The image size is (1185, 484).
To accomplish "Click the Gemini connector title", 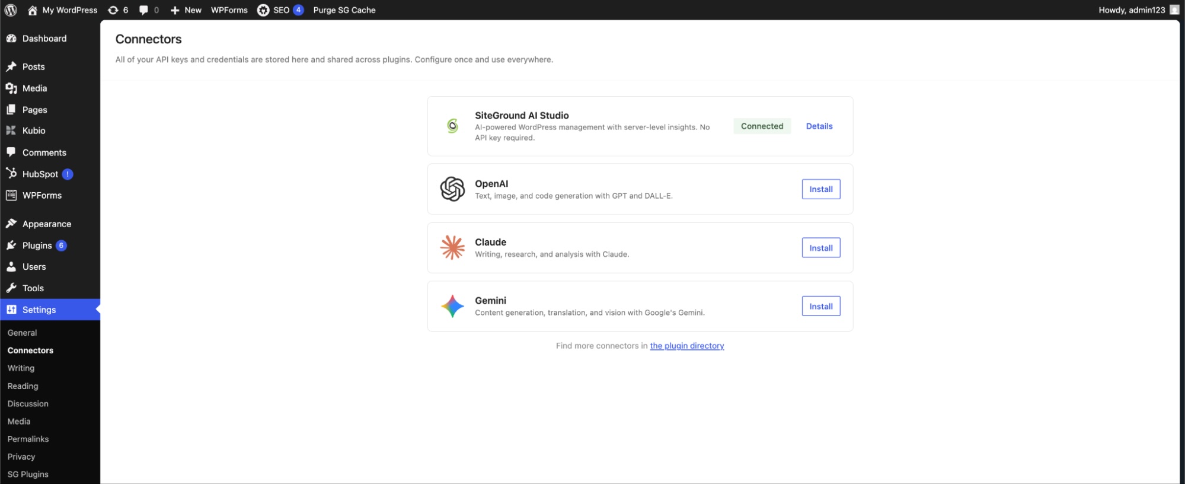I will click(490, 301).
